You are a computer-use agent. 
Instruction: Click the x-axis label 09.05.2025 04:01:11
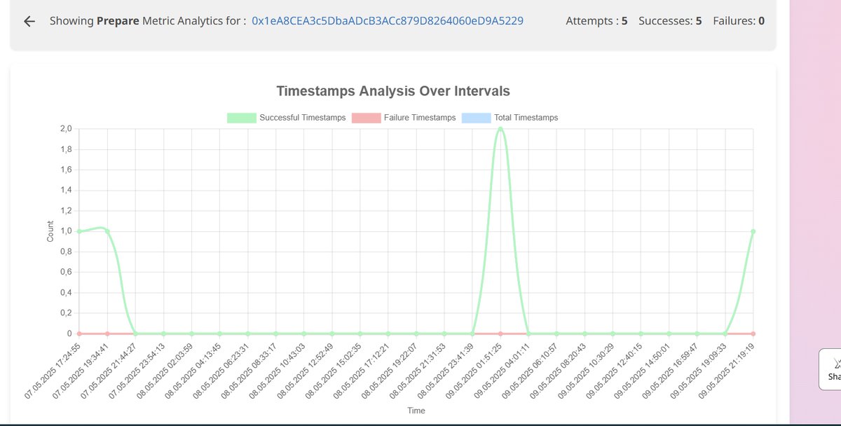502,370
